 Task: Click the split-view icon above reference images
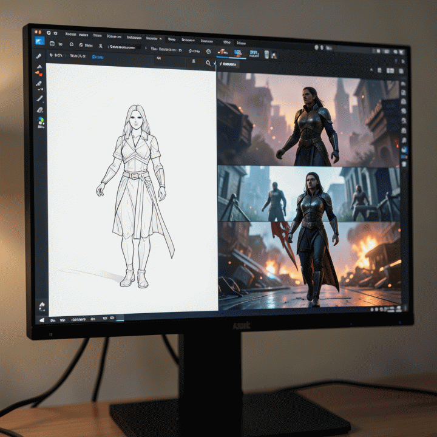390,71
